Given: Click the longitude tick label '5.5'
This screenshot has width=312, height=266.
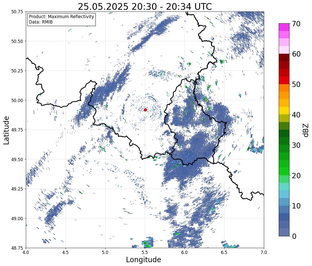Looking at the screenshot, I should pyautogui.click(x=145, y=252).
